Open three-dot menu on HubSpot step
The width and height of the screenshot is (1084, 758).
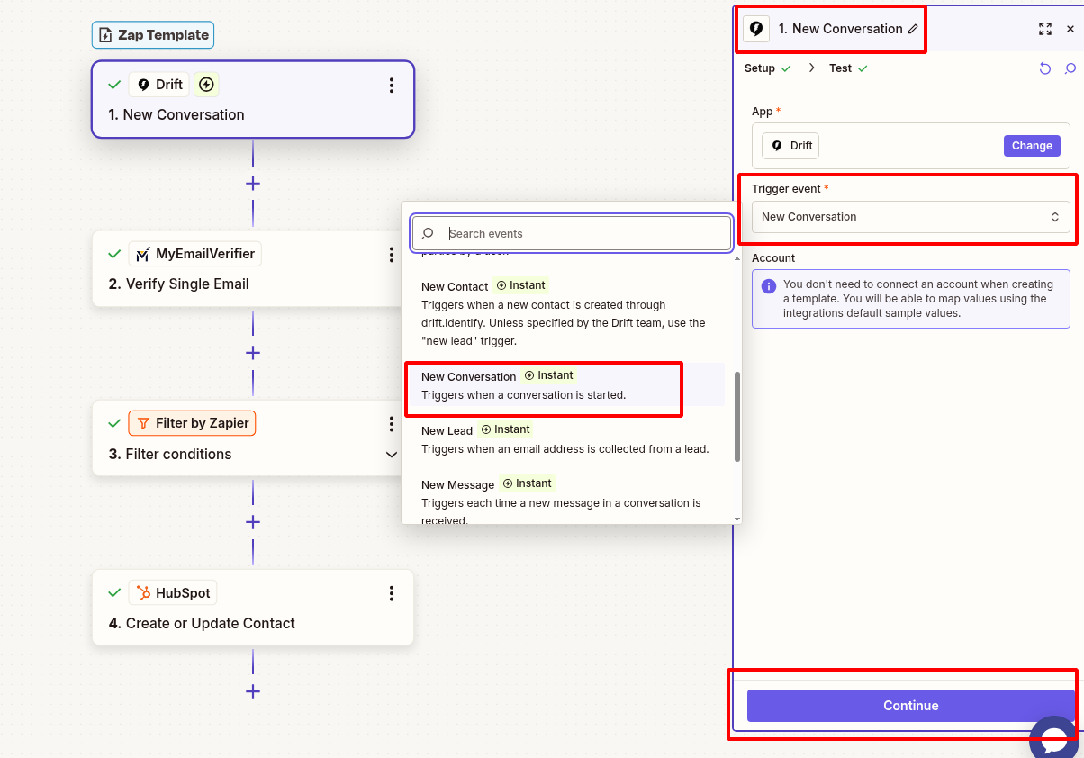(x=391, y=593)
